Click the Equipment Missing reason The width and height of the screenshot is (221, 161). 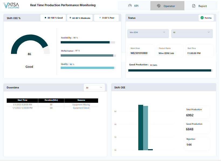pos(81,105)
